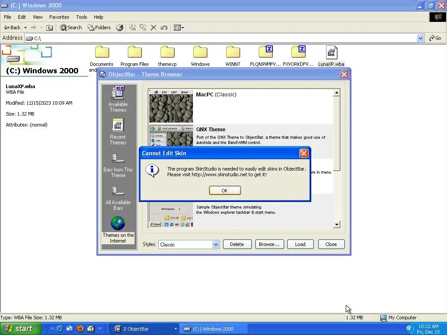
Task: Click the Load button
Action: tap(300, 244)
